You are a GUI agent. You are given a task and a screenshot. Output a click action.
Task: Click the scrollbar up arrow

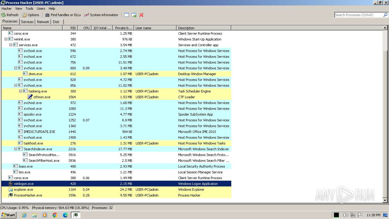[385, 28]
